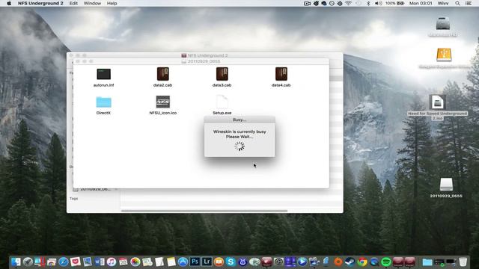The height and width of the screenshot is (269, 479).
Task: Select the data4.cab archive icon
Action: click(281, 74)
